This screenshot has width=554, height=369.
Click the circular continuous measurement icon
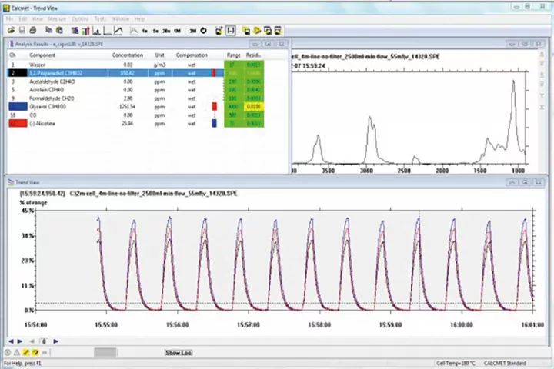[203, 31]
